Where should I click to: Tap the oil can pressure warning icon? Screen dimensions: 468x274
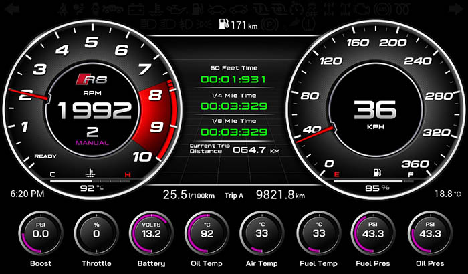pos(177,9)
